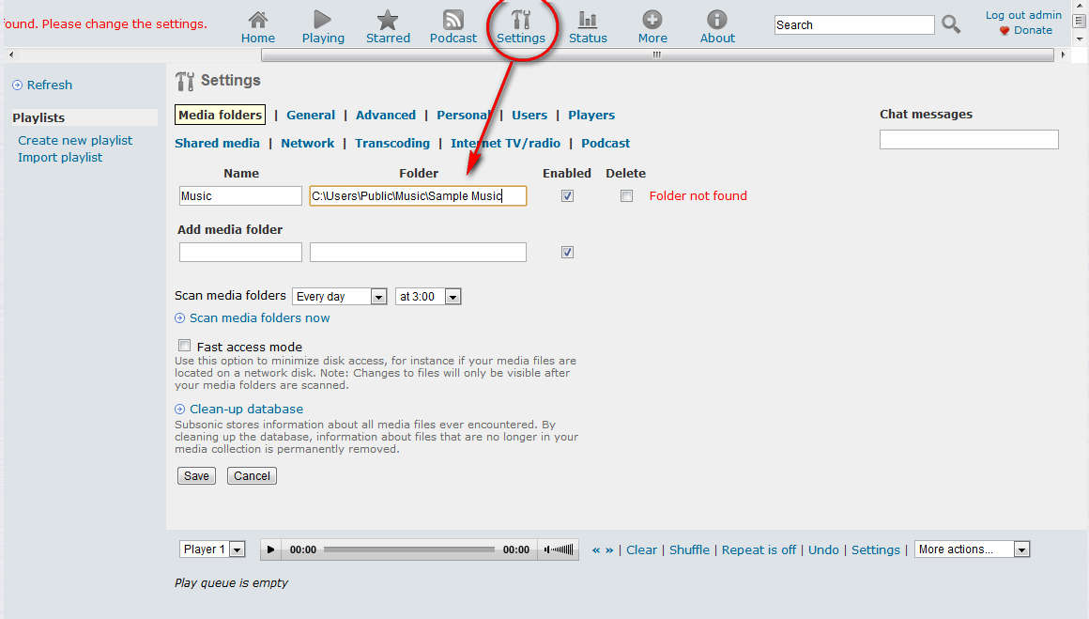Click the horizontal scrollbar under the top menu
Viewport: 1089px width, 619px height.
(x=657, y=54)
